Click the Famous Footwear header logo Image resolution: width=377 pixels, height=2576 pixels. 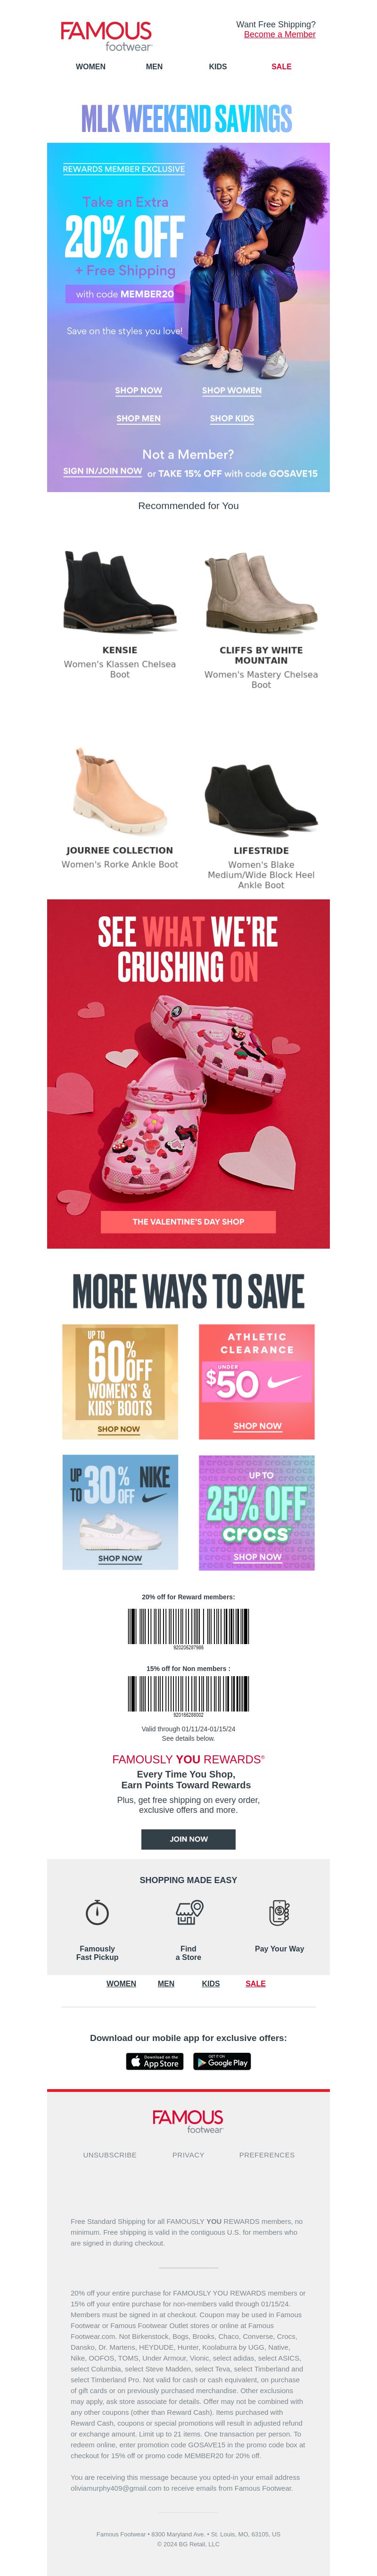(x=106, y=36)
